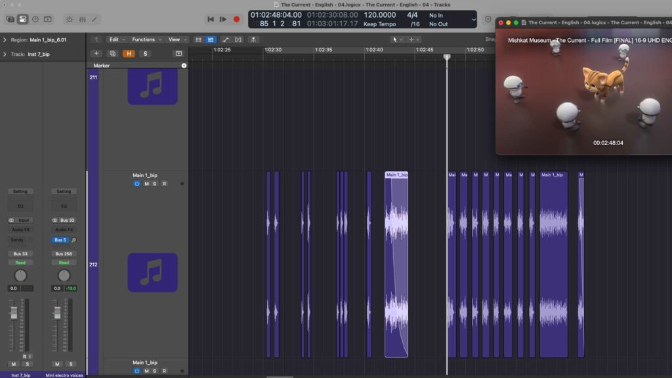Record-enable track 212 Main 1_bip

pos(164,184)
